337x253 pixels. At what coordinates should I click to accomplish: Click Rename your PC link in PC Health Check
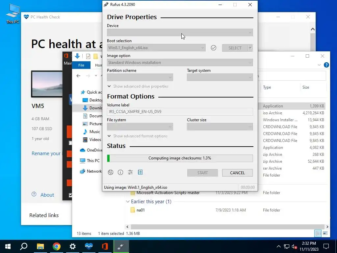[46, 154]
